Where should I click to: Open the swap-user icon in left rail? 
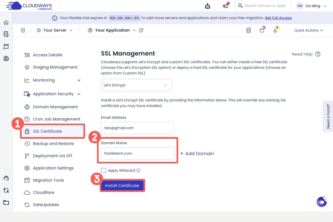click(6, 190)
